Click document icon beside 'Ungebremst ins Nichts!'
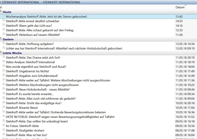 (4, 70)
